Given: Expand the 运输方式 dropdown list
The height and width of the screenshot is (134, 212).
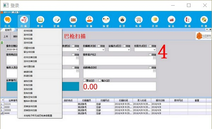Looking at the screenshot, I should click(x=119, y=50).
